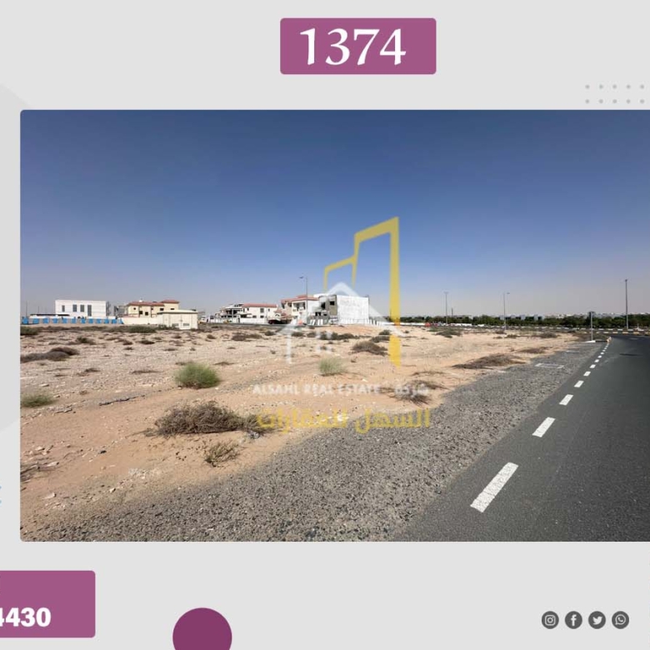Click the nearest white dashed road marking

click(494, 487)
